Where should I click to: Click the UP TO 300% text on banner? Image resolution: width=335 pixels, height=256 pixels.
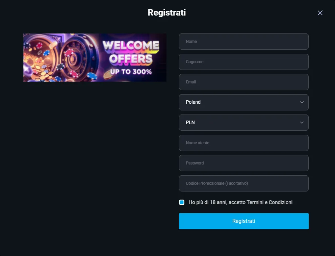tap(131, 72)
